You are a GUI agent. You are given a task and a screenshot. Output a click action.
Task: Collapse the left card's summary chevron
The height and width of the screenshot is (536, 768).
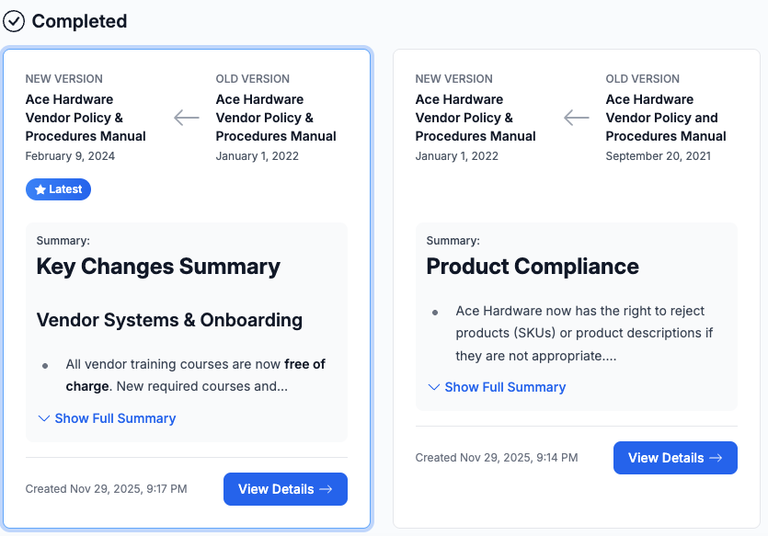[x=43, y=418]
